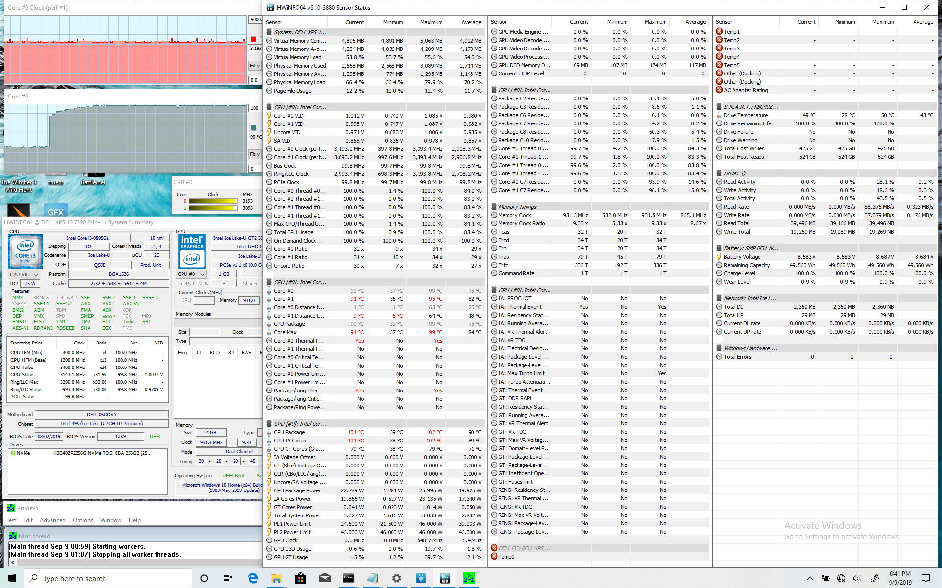Click Fit y in Core #0 Clock graph
The image size is (942, 588).
[x=255, y=66]
